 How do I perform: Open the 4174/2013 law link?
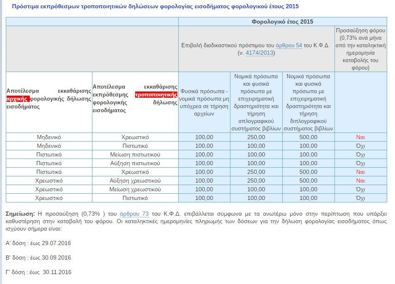click(x=259, y=53)
